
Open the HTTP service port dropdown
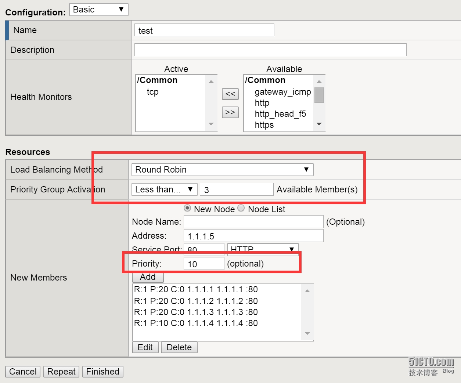(263, 249)
